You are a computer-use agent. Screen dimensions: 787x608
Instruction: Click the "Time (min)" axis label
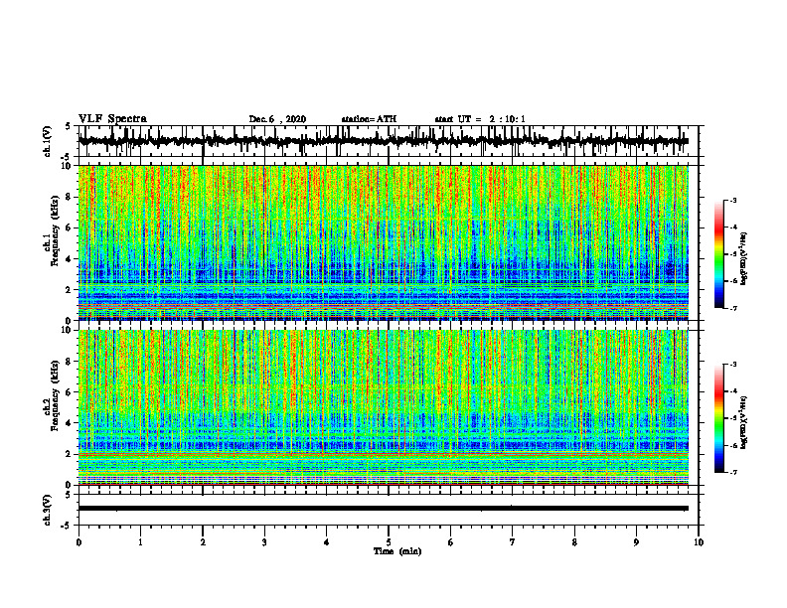coord(397,551)
